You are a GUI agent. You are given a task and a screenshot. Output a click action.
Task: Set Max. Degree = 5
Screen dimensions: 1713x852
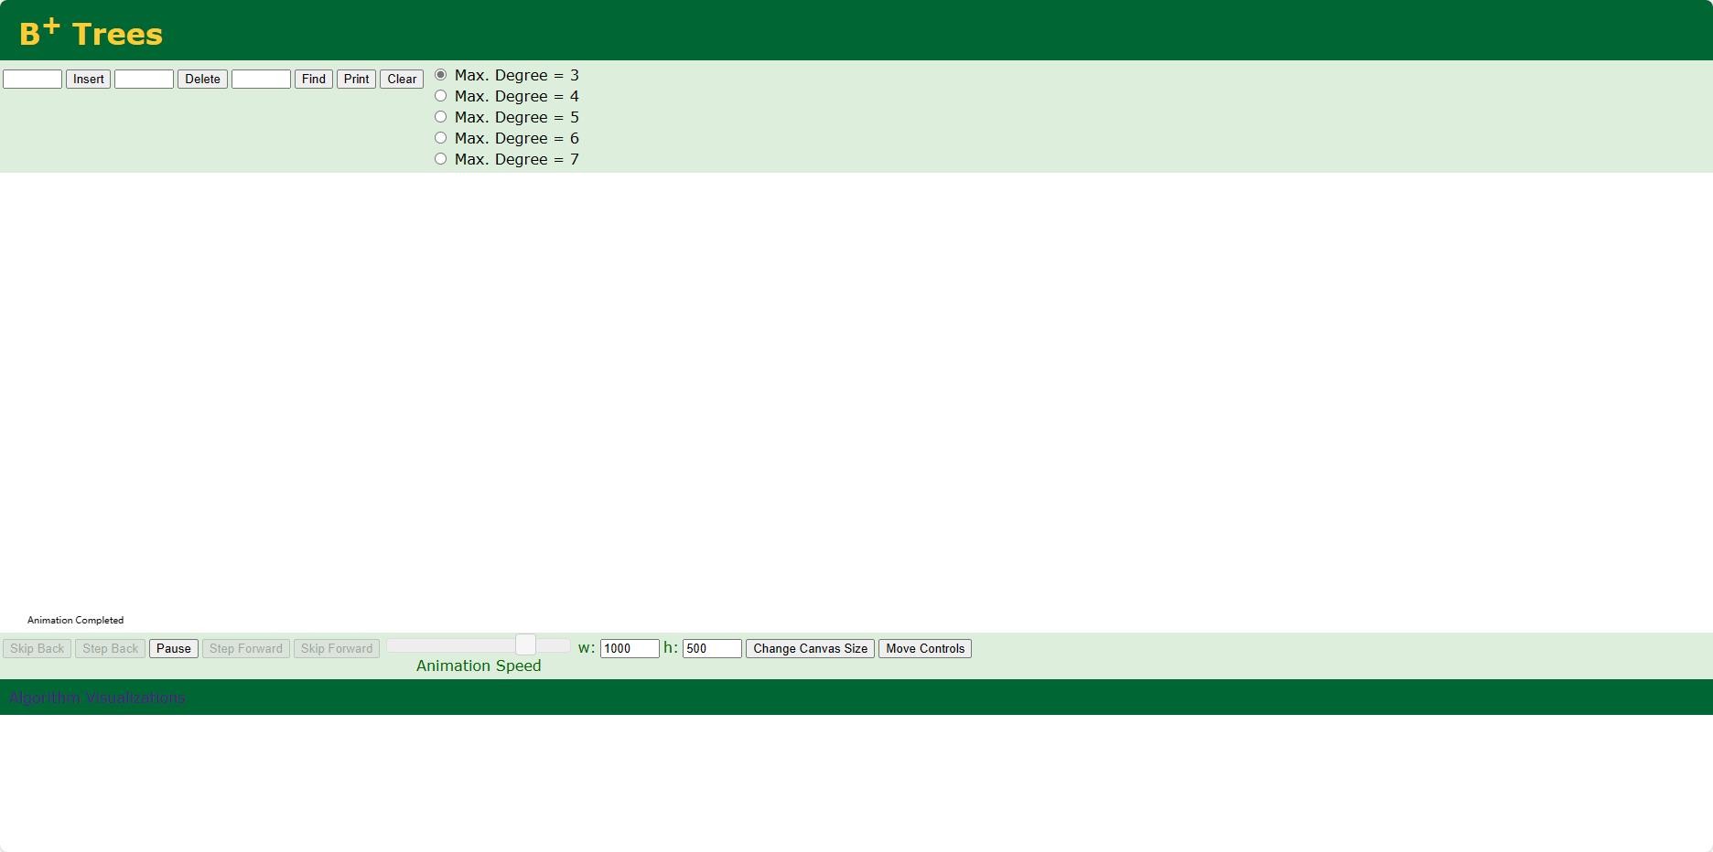[x=441, y=117]
